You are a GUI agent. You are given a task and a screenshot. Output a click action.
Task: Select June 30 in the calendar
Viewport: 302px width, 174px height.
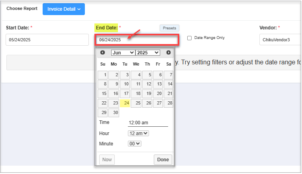(114, 113)
